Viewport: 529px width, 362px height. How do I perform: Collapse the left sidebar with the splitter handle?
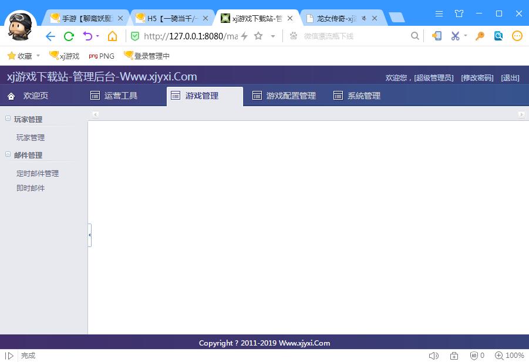point(90,235)
